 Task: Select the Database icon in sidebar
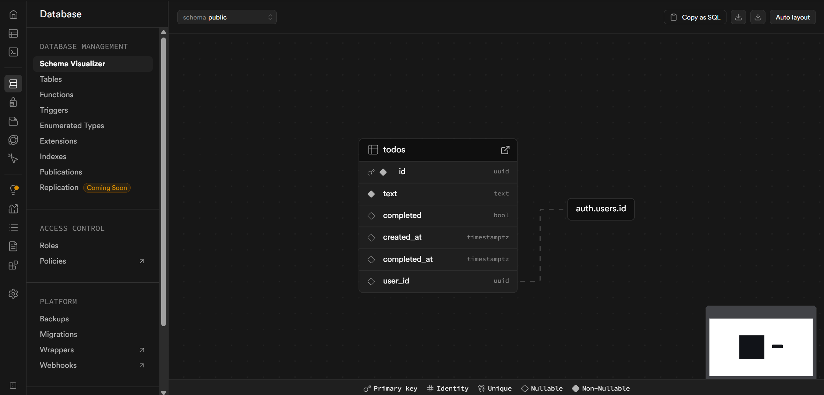13,84
